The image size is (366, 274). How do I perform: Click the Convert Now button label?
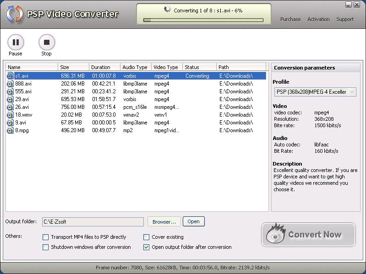315,234
